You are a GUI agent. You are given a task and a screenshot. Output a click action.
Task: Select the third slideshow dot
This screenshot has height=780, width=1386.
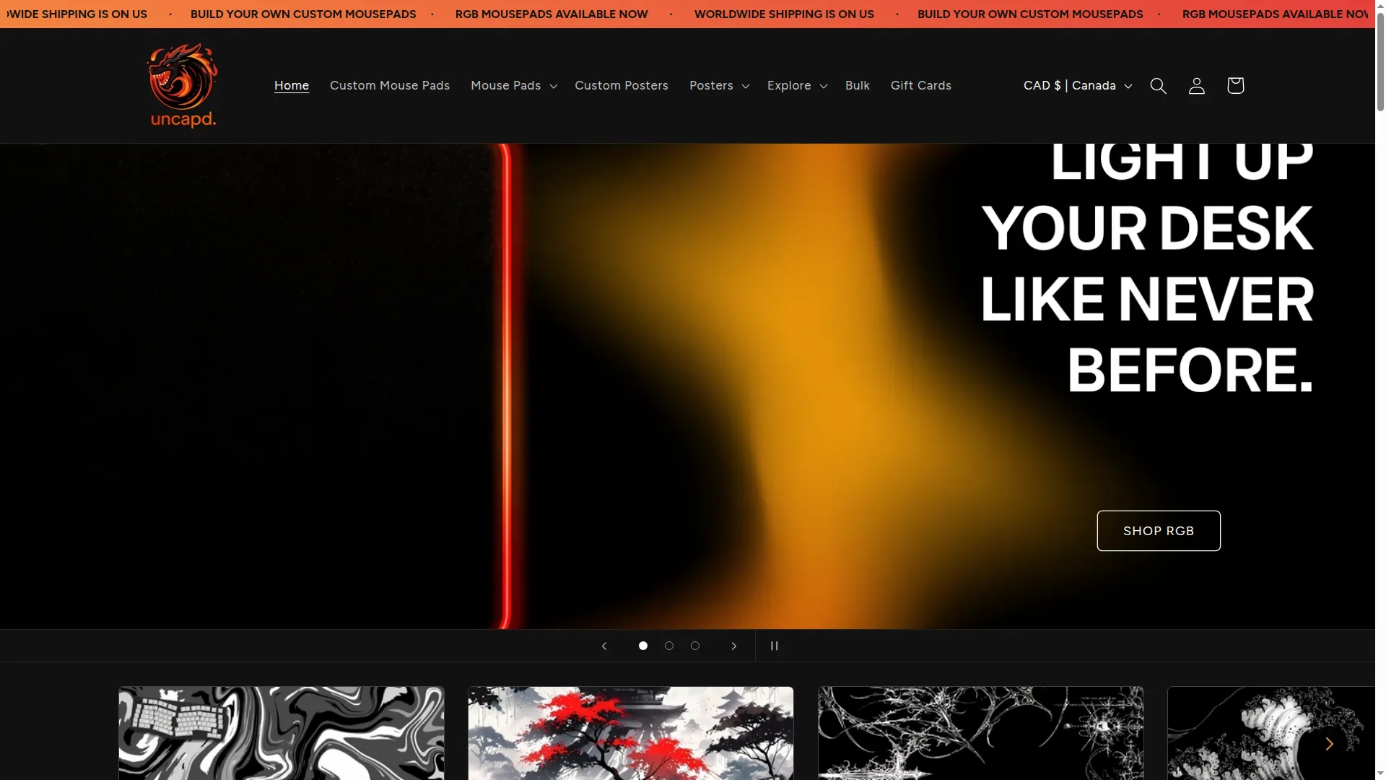[x=695, y=646]
